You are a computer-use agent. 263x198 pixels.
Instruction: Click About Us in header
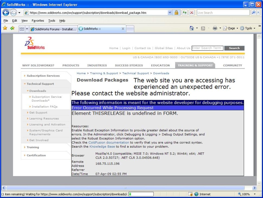(x=183, y=48)
